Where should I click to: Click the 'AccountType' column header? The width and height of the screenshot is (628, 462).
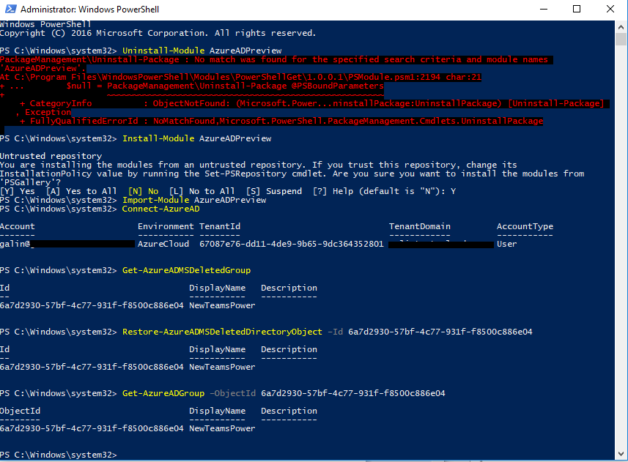(x=525, y=226)
